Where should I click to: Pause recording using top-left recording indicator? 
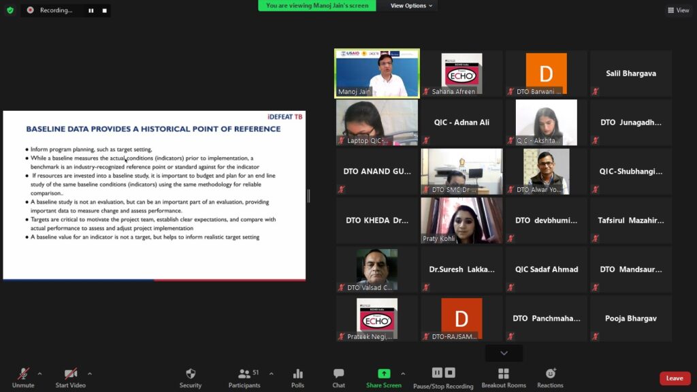(x=91, y=10)
